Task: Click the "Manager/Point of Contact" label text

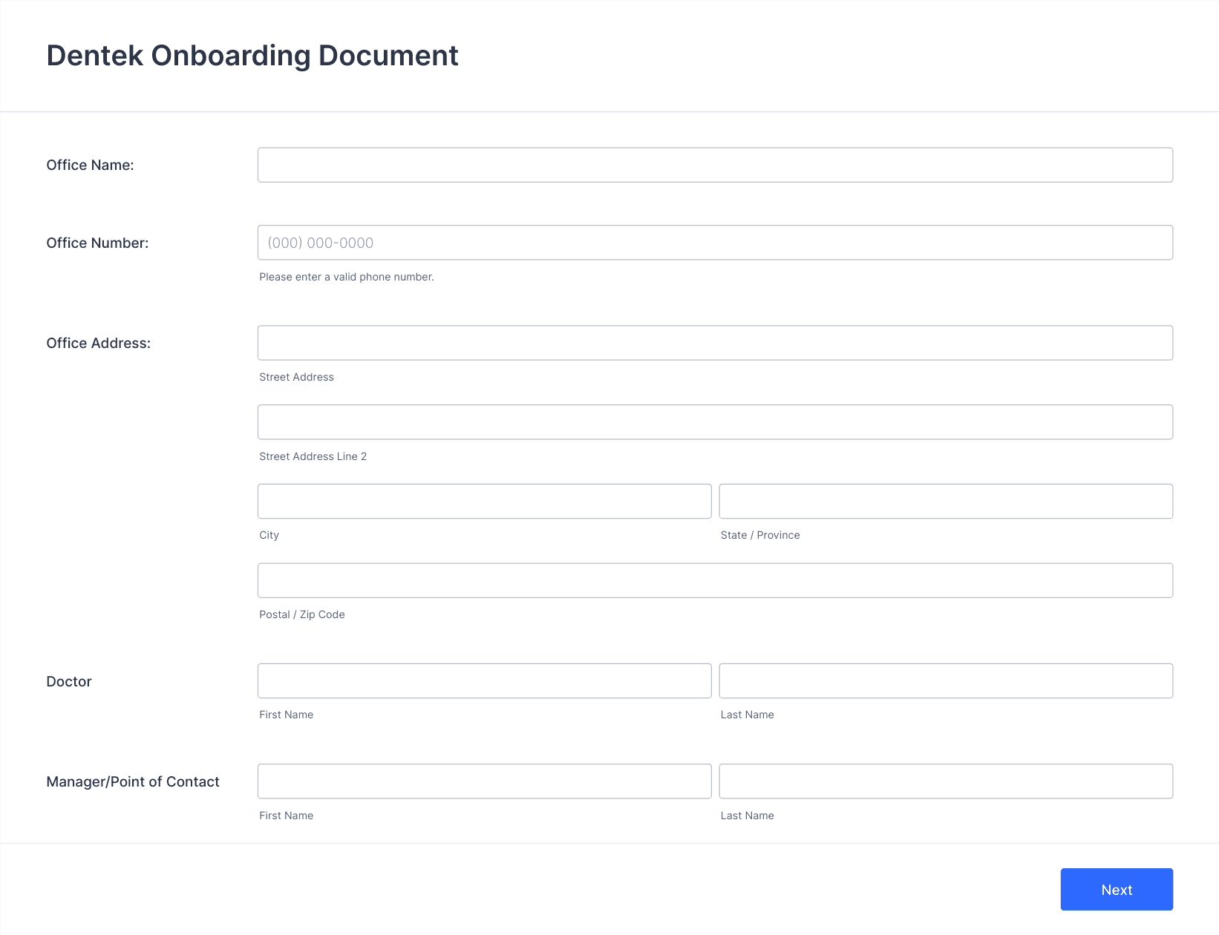Action: 133,782
